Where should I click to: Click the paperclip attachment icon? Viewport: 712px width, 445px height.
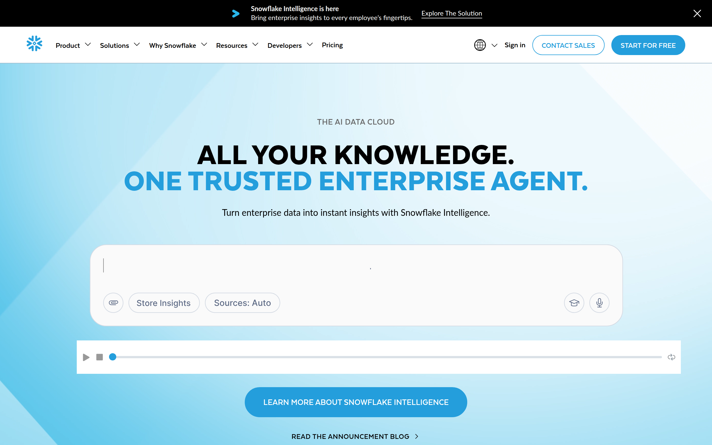tap(113, 303)
